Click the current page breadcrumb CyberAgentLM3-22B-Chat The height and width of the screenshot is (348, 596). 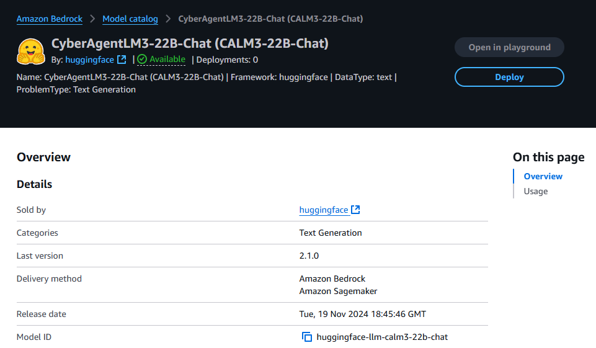[270, 19]
